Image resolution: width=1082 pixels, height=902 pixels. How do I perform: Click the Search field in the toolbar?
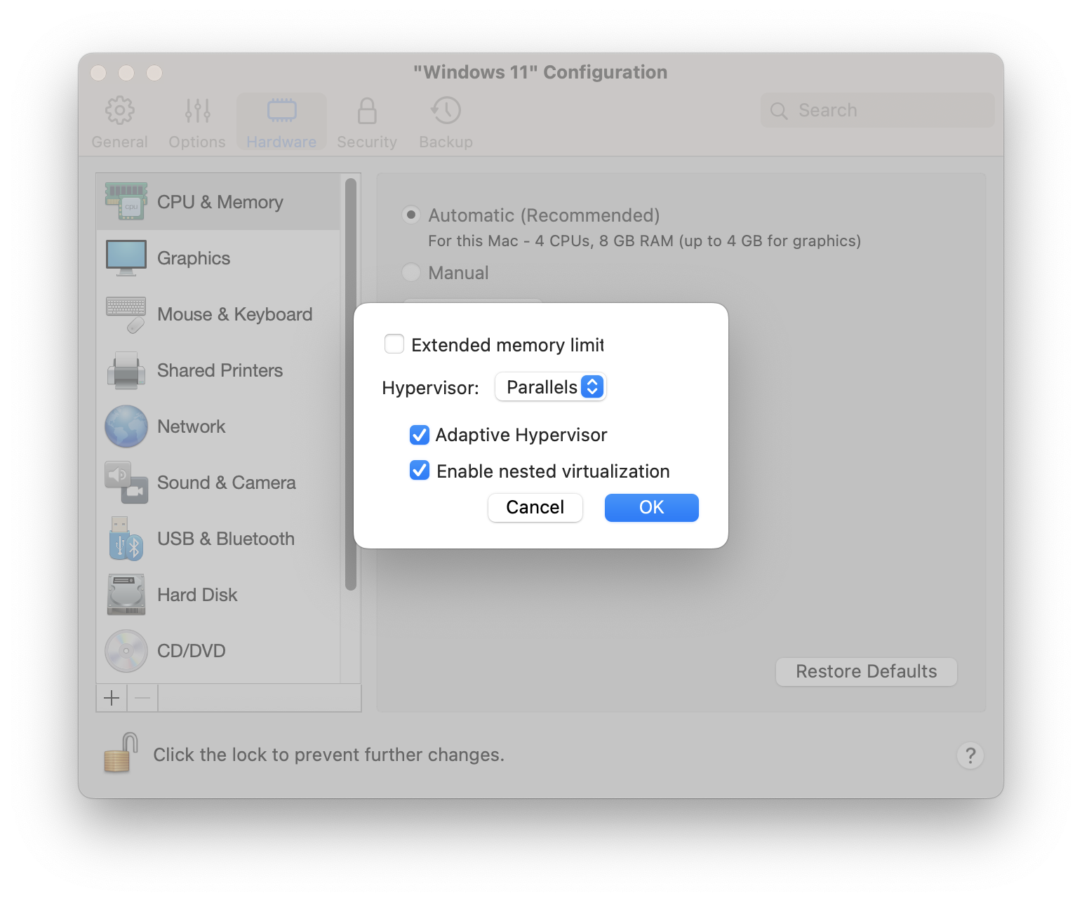877,110
